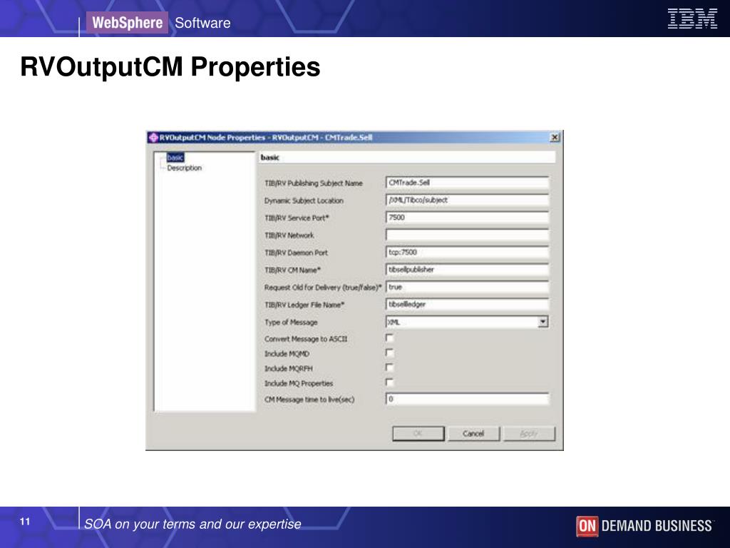This screenshot has width=730, height=548.
Task: Click the TIB/RV Publishing Subject Name field
Action: 468,183
